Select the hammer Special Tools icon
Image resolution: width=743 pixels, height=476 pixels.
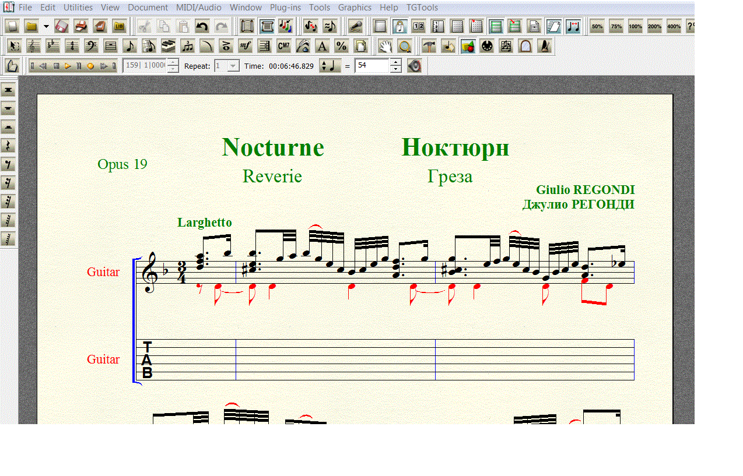429,46
